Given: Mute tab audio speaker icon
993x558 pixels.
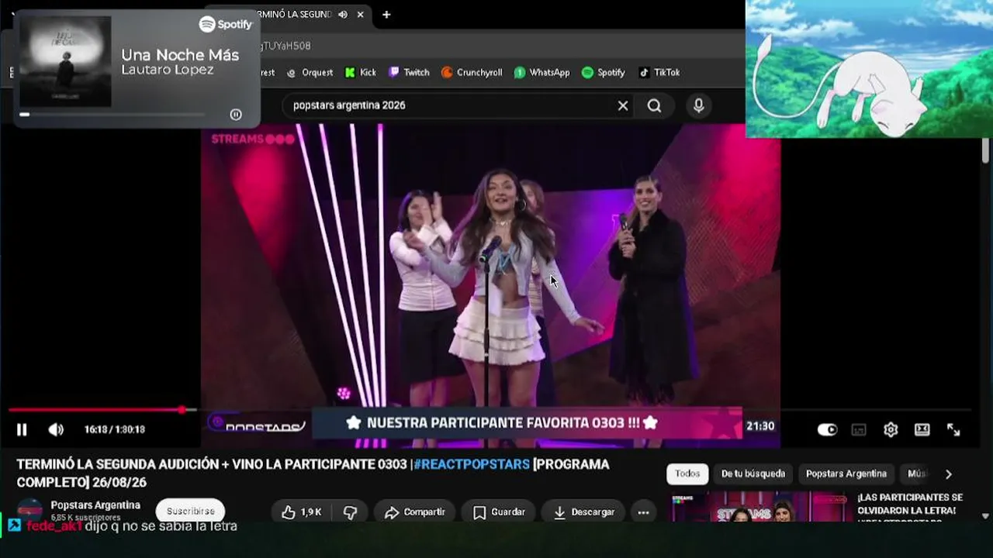Looking at the screenshot, I should [x=343, y=14].
